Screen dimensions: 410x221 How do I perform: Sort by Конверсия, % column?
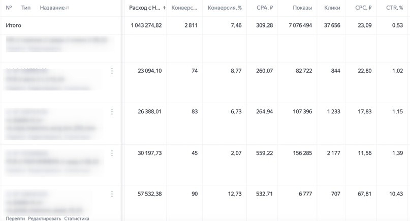(225, 8)
